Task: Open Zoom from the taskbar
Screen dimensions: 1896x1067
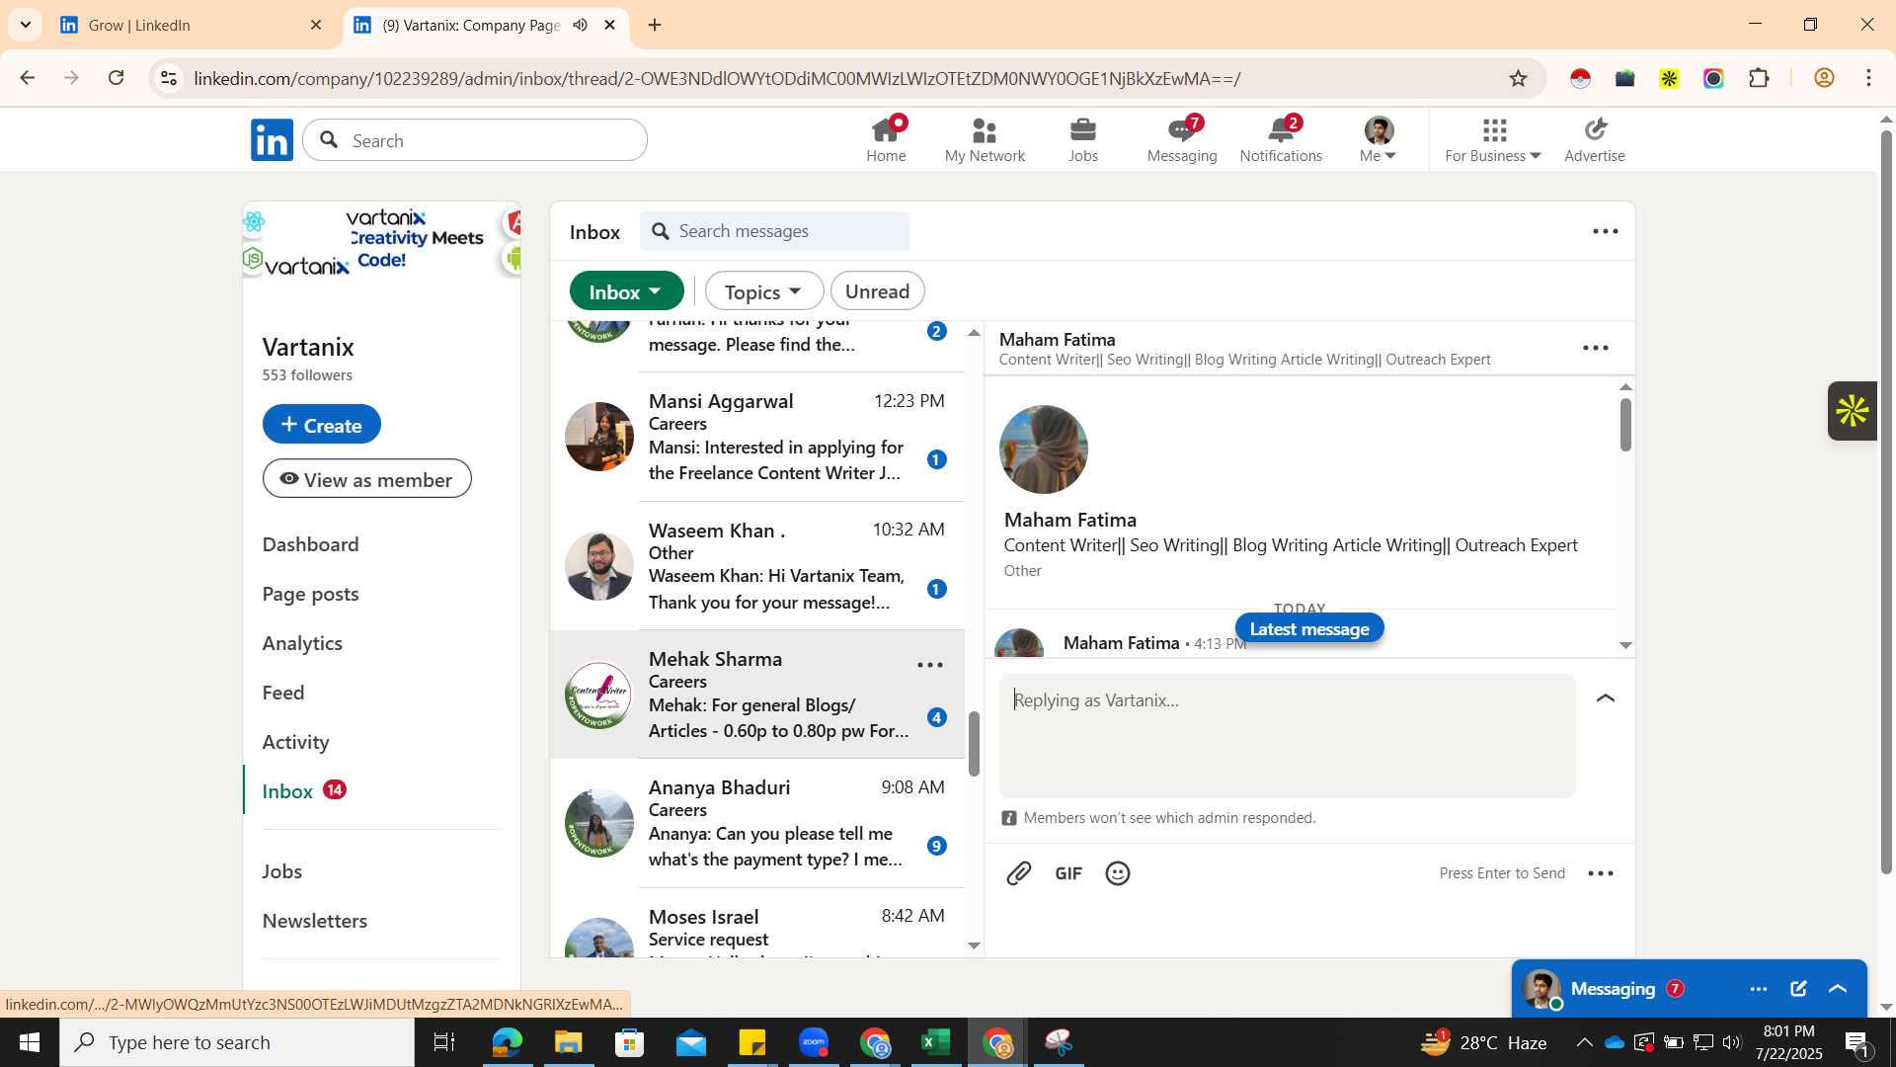Action: (x=814, y=1042)
